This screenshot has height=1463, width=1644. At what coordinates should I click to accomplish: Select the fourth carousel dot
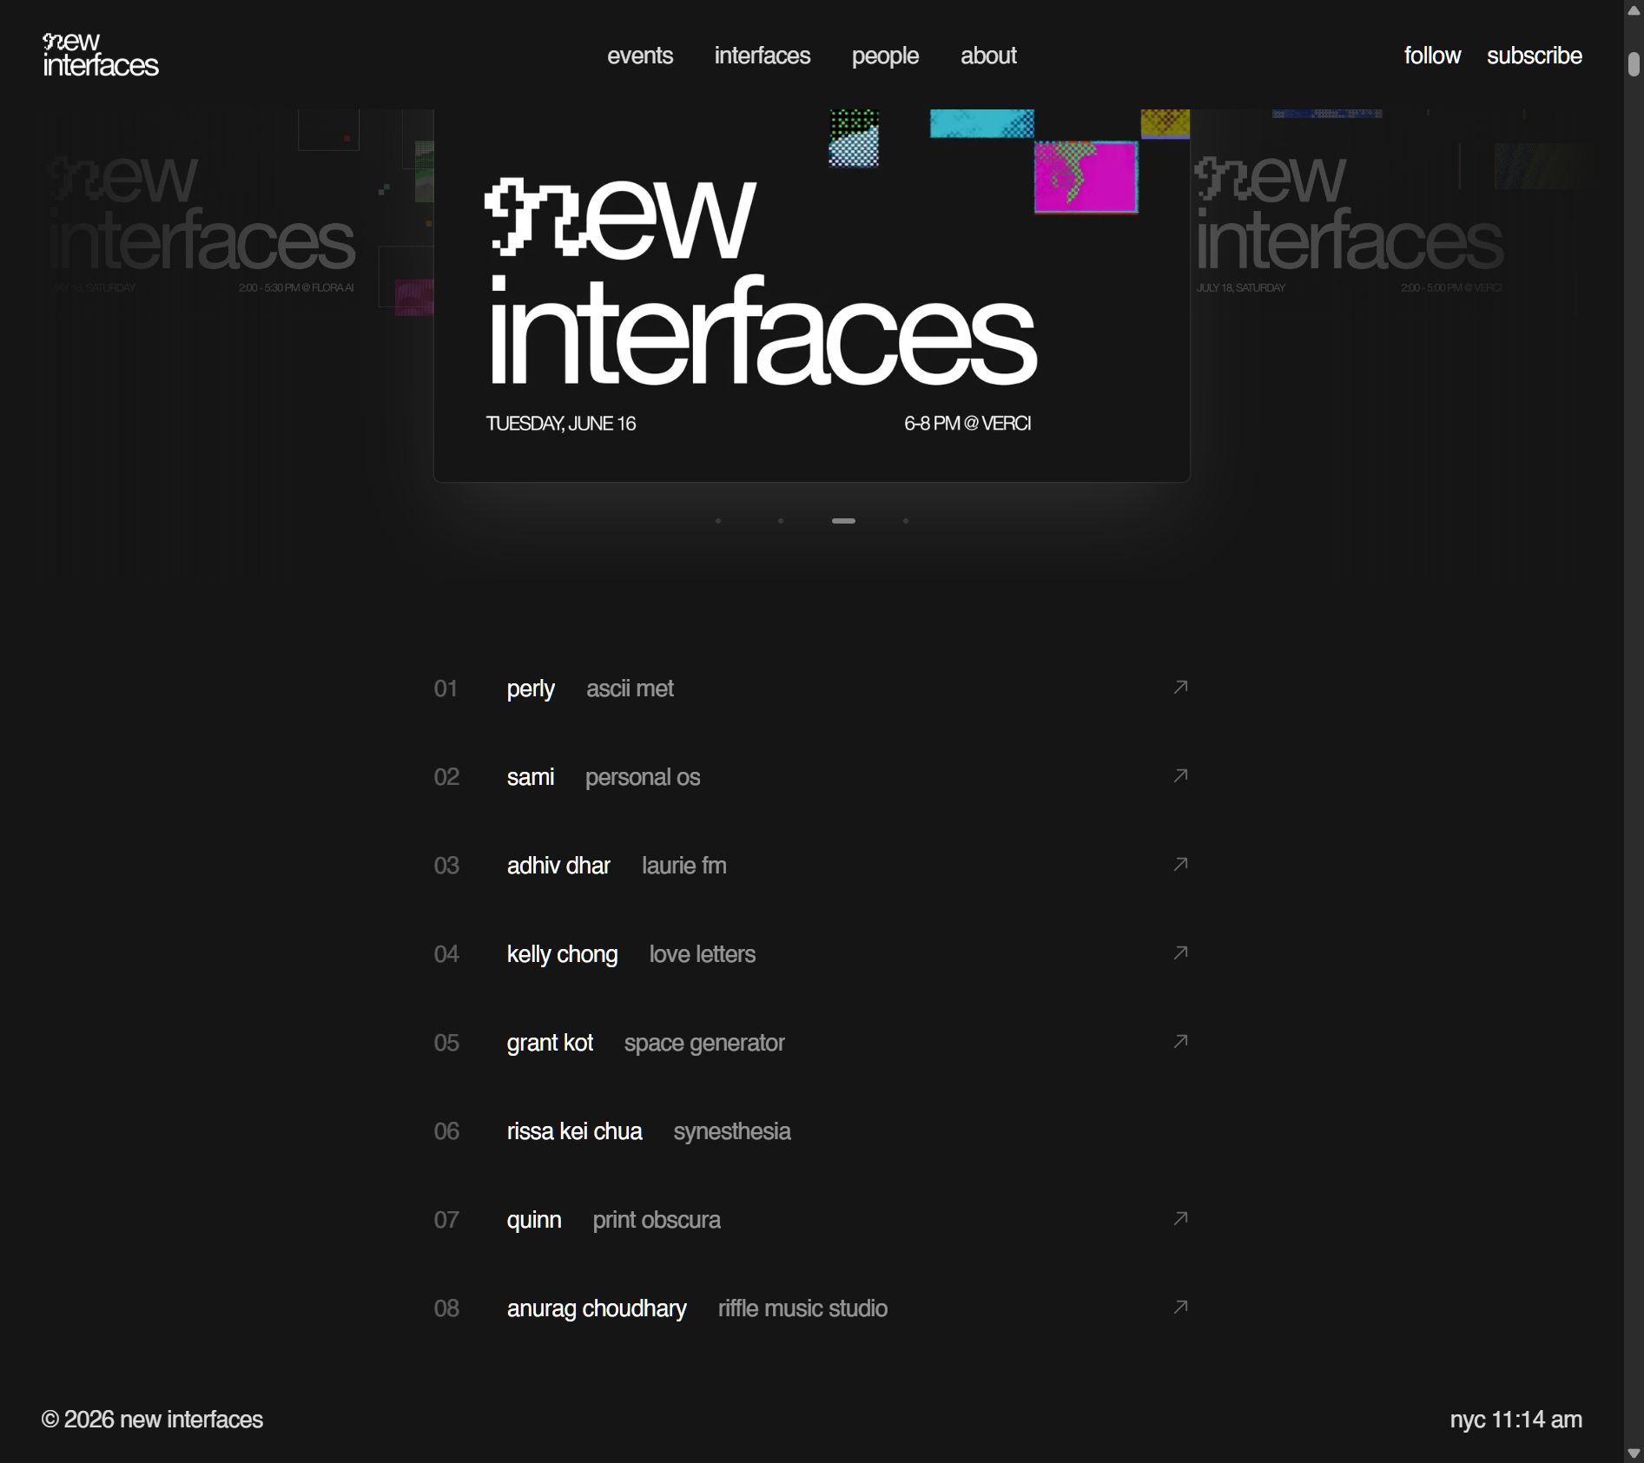point(906,521)
